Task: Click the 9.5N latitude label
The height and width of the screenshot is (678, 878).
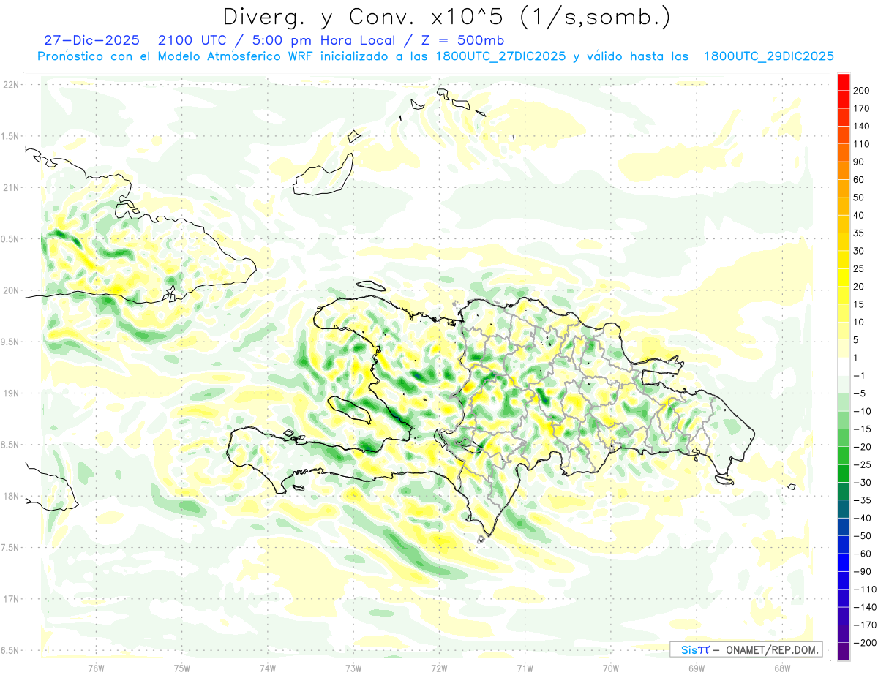Action: 10,342
